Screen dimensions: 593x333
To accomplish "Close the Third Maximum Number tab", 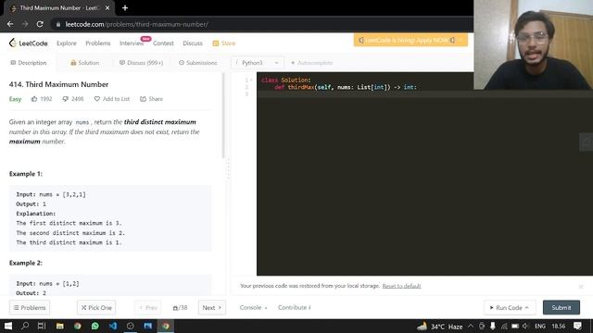I will pyautogui.click(x=107, y=8).
